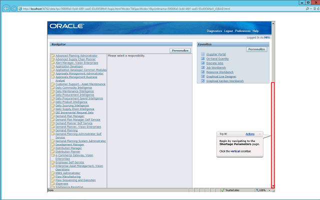
Task: Click the folder icon next to Application Developer
Action: tap(52, 66)
